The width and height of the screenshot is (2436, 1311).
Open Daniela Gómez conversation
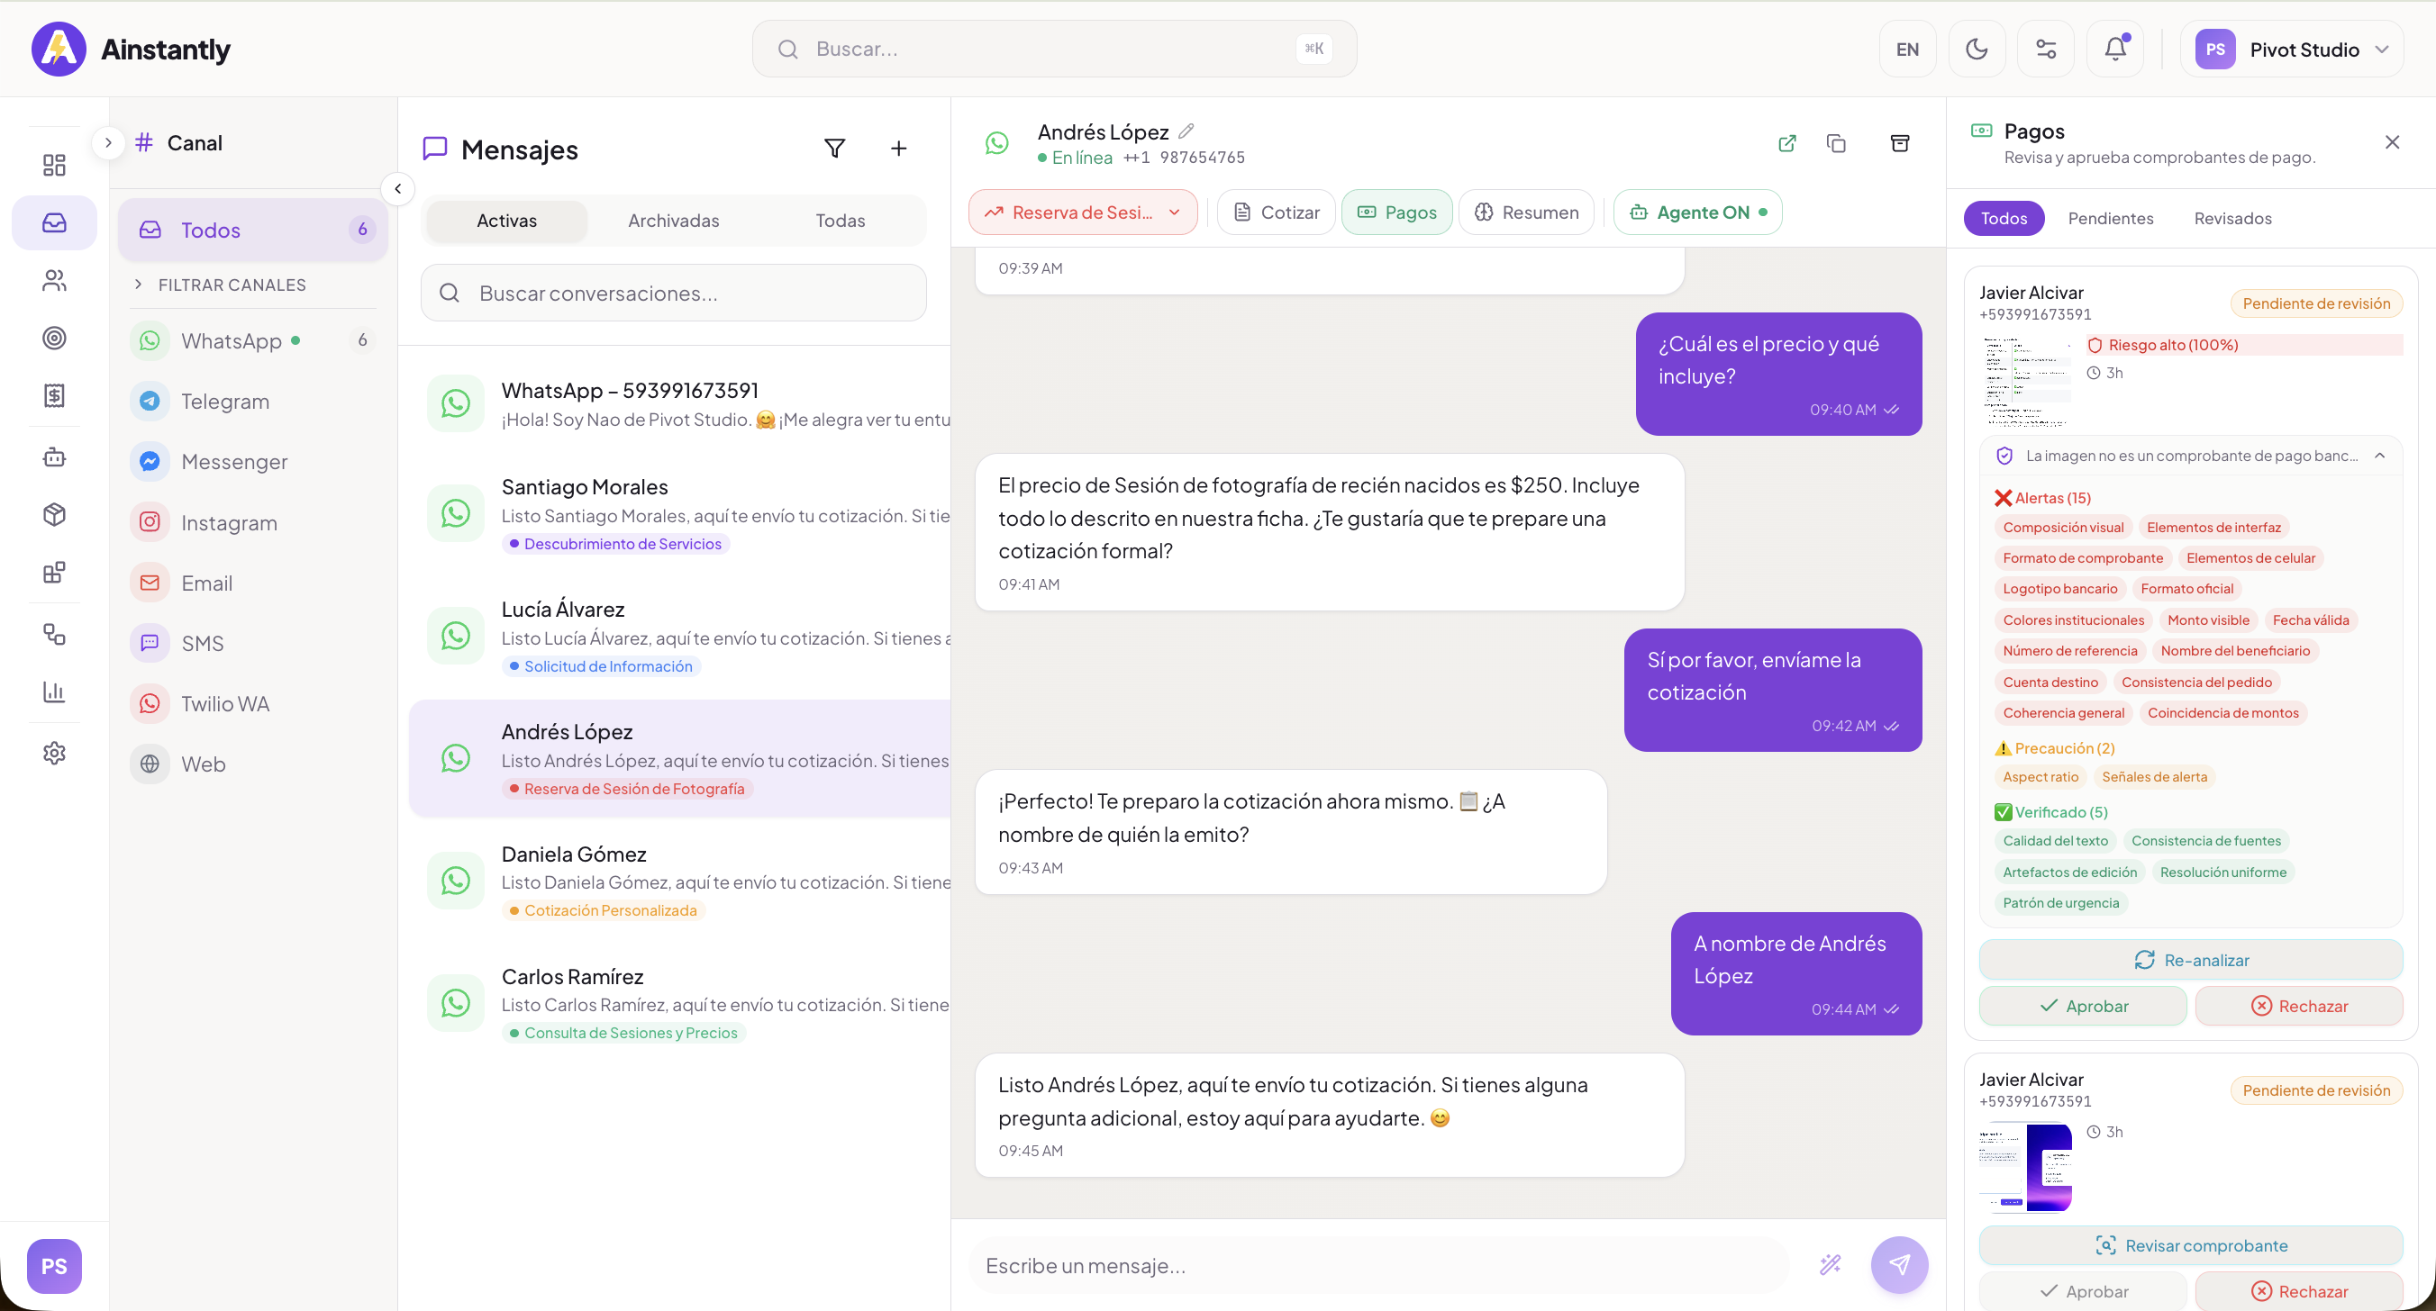[x=679, y=881]
